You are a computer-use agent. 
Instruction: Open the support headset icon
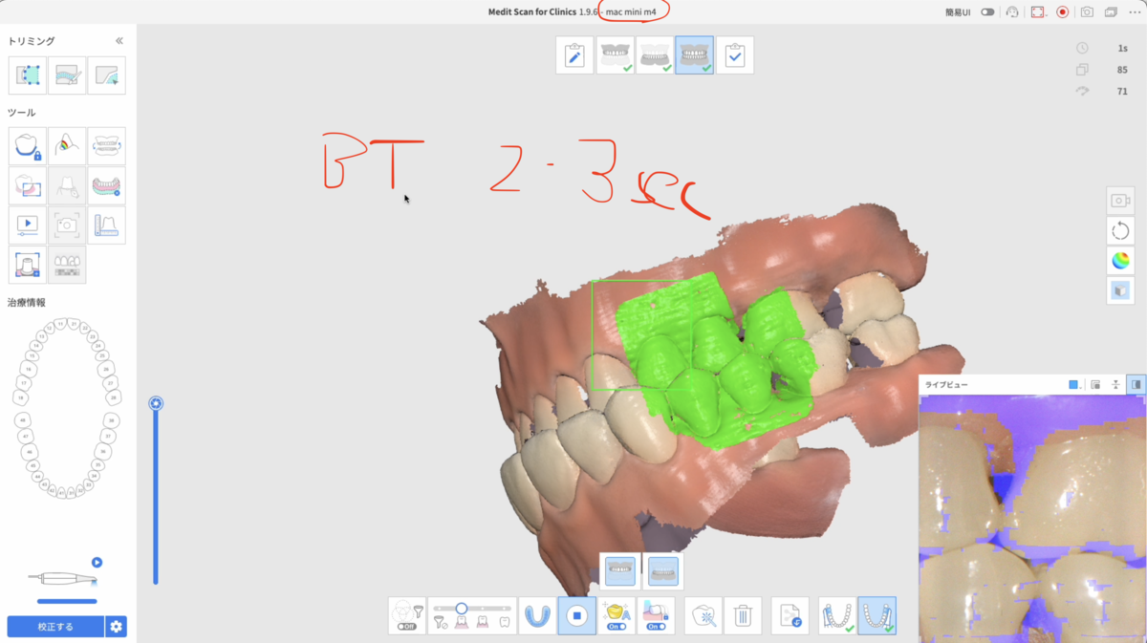click(x=1012, y=11)
